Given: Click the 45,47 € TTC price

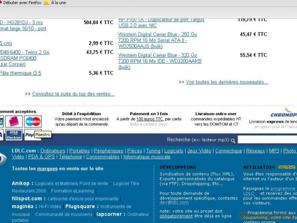Looking at the screenshot, I should [x=254, y=34].
